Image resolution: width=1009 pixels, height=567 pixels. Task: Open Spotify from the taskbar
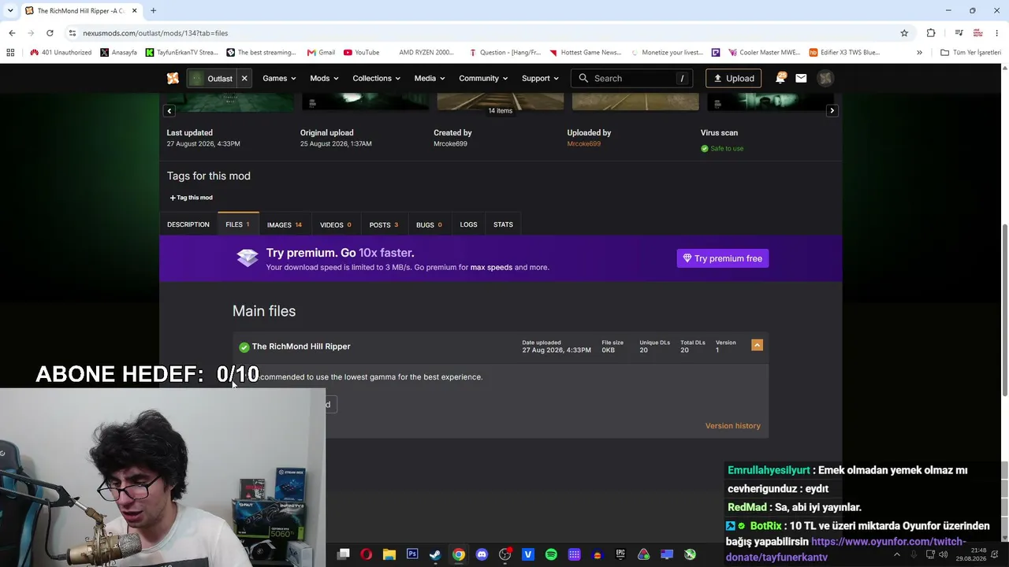[x=551, y=554]
